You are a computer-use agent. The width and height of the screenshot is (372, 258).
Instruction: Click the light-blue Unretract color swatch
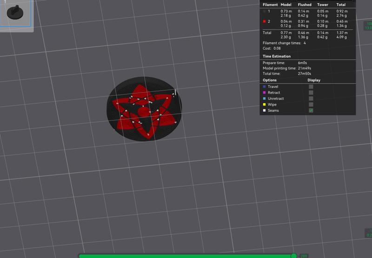click(x=264, y=99)
